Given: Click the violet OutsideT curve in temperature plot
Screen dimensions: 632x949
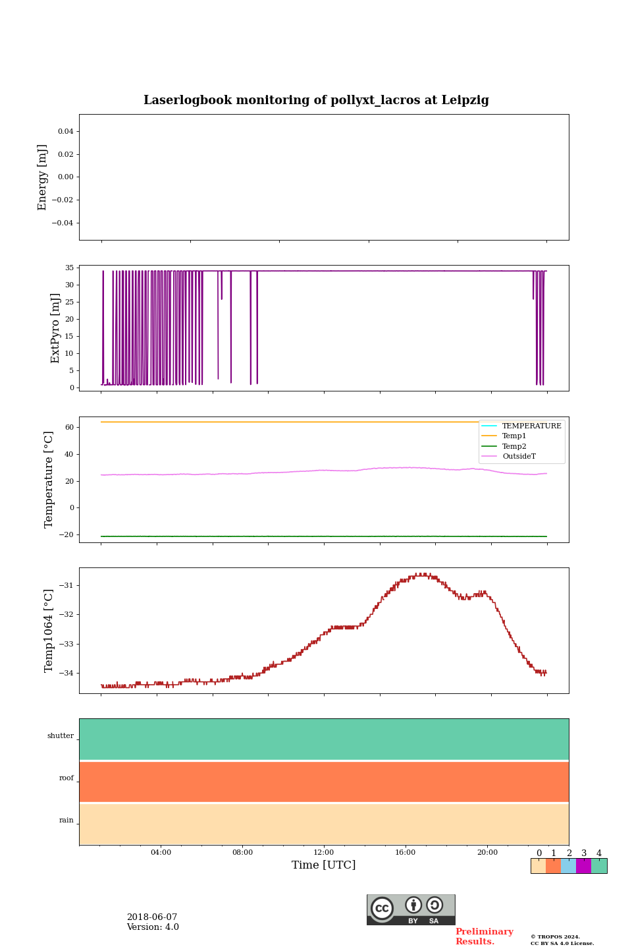Looking at the screenshot, I should [324, 471].
